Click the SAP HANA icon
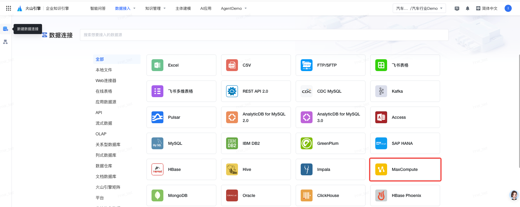The width and height of the screenshot is (520, 207). (381, 143)
